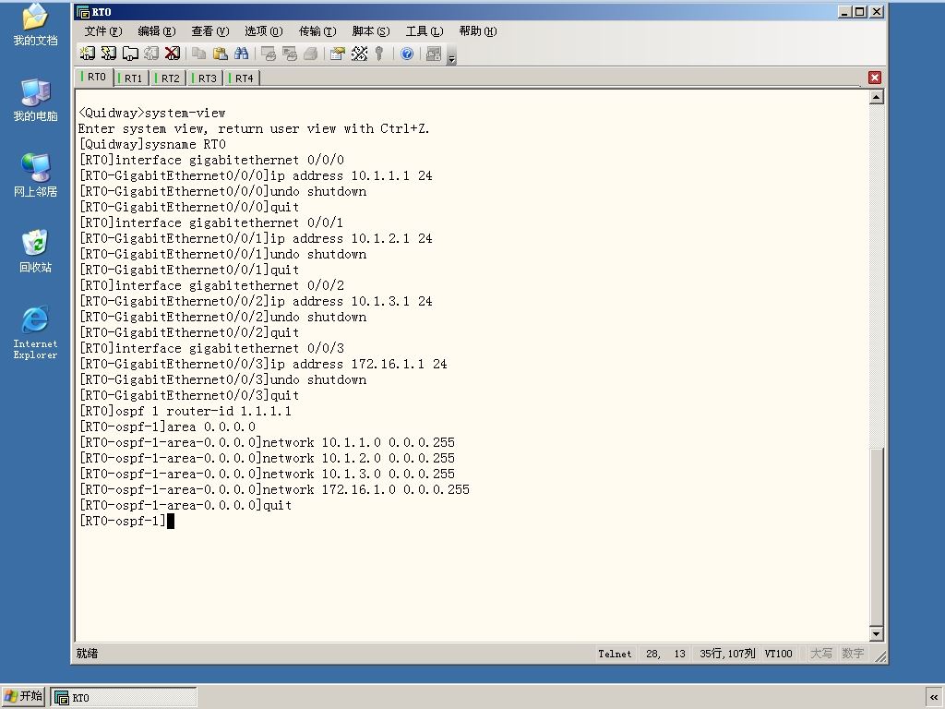945x709 pixels.
Task: Click the Copy toolbar icon
Action: [x=199, y=54]
